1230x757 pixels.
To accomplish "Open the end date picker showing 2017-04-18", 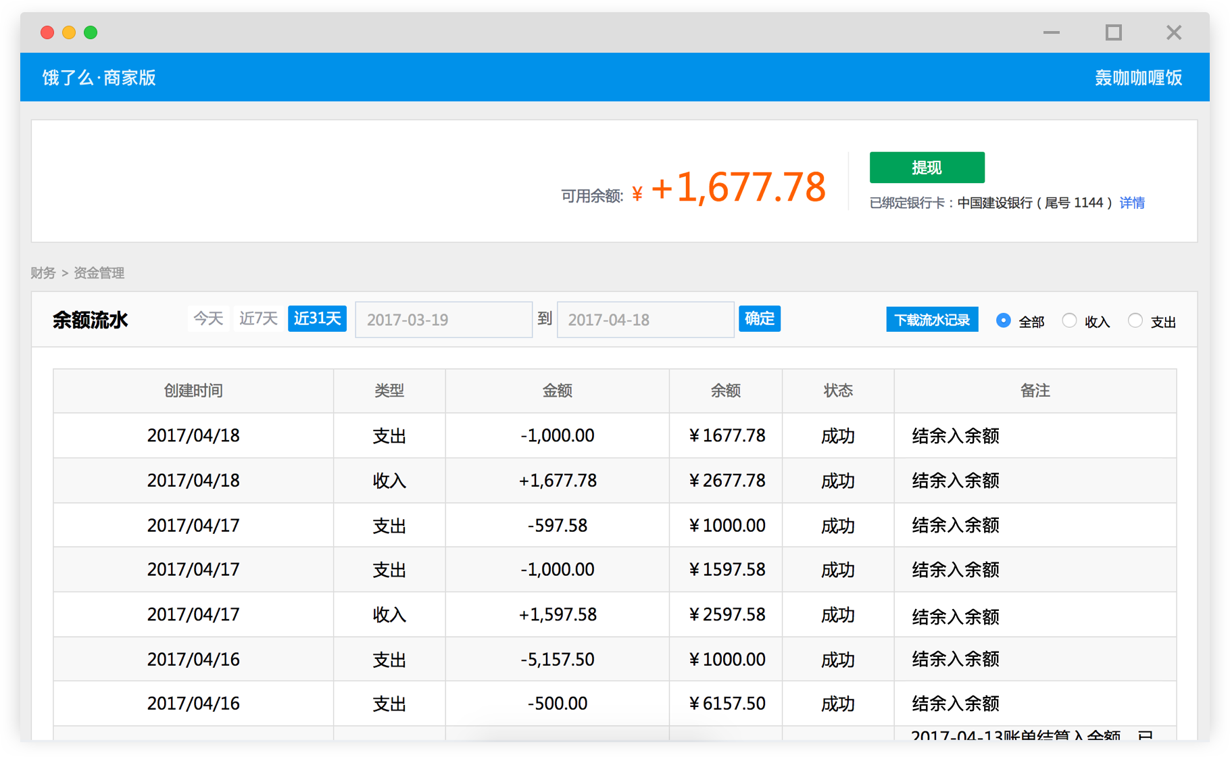I will point(645,319).
